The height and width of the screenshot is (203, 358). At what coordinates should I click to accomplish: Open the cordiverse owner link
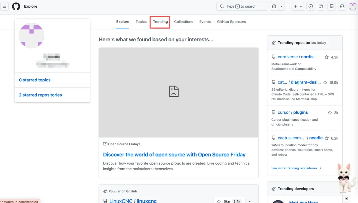pos(288,57)
